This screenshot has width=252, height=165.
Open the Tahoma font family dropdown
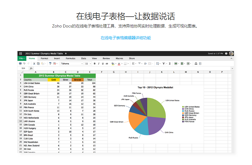pos(72,64)
